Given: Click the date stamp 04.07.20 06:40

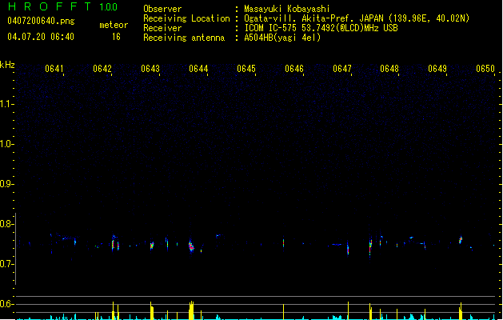Looking at the screenshot, I should [41, 37].
